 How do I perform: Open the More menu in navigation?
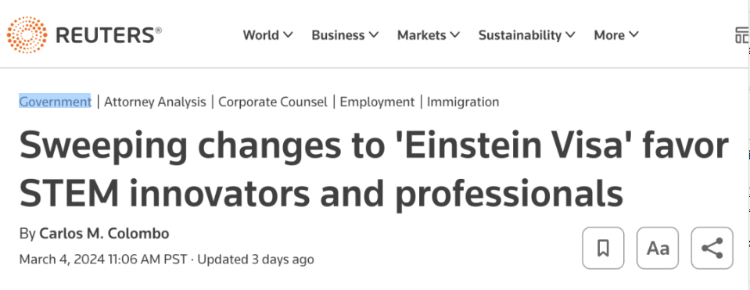coord(616,35)
